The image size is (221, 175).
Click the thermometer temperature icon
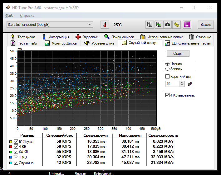point(105,25)
